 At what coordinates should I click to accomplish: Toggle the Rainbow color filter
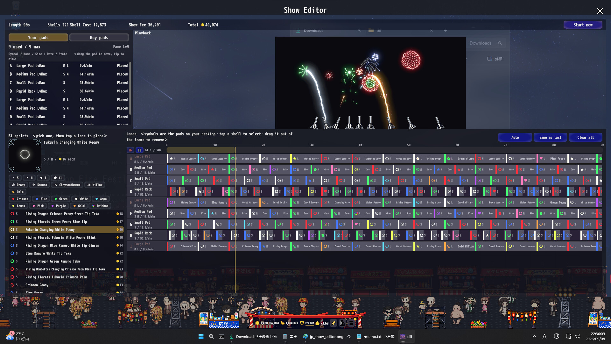[x=100, y=206]
